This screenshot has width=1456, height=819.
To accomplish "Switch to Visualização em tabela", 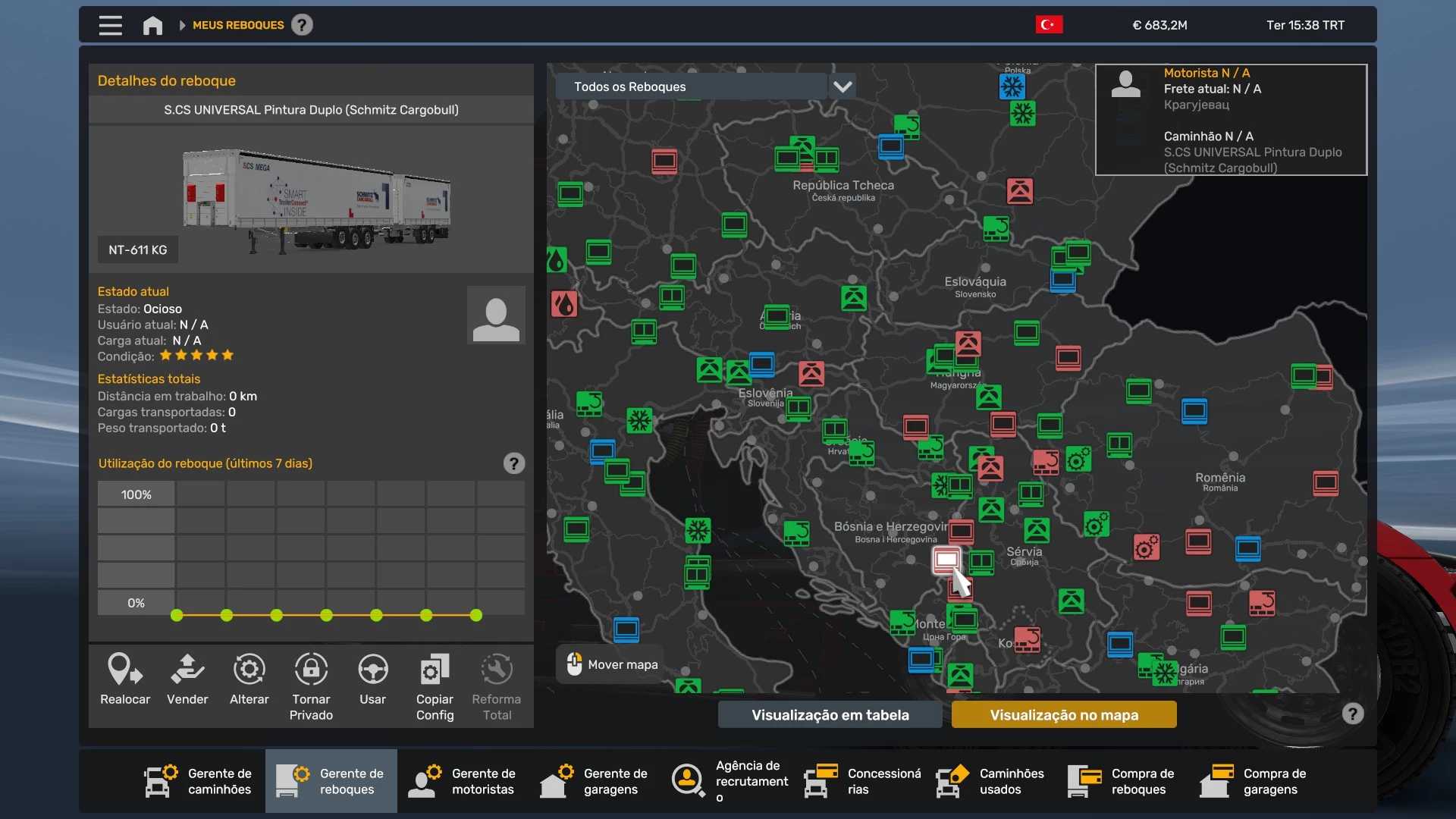I will [x=830, y=714].
